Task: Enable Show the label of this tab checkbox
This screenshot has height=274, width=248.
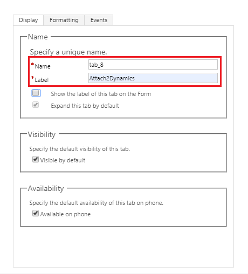Action: (36, 93)
